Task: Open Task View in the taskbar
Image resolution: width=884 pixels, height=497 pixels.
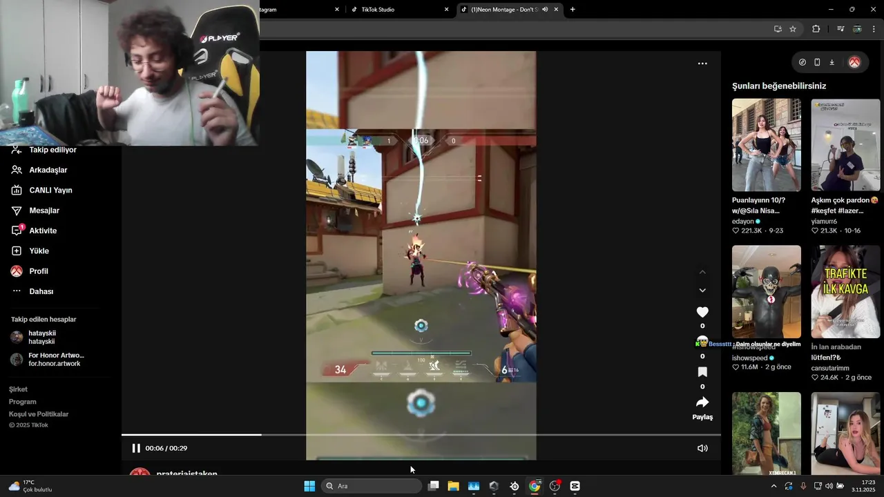Action: (x=433, y=486)
